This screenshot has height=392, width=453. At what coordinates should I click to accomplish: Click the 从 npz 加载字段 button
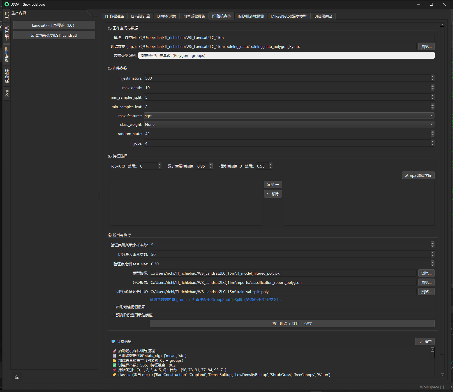(418, 175)
